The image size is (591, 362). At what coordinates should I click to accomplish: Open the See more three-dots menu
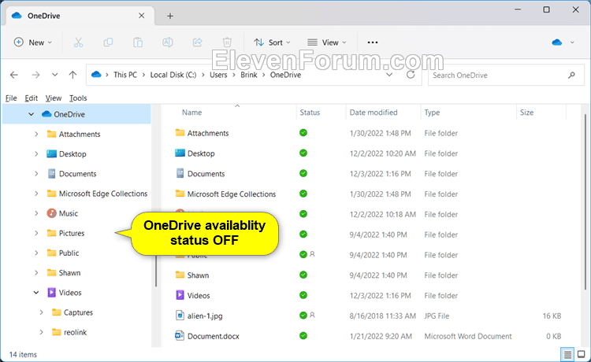pos(373,42)
